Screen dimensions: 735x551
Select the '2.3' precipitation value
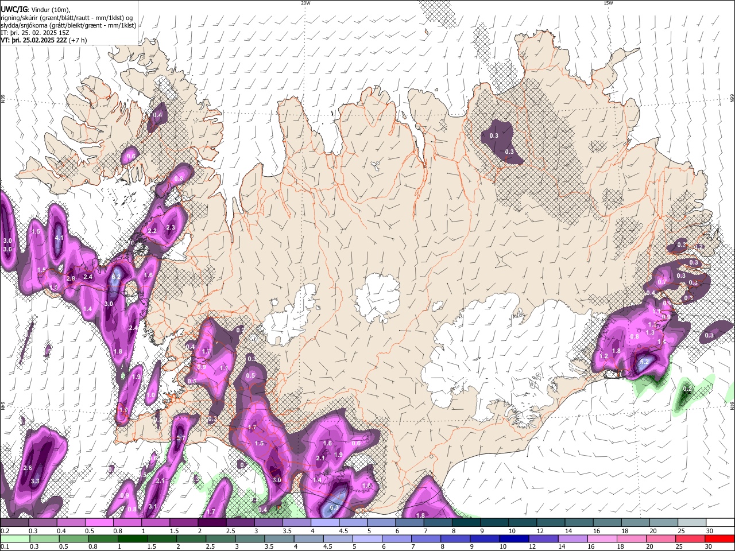coord(171,227)
